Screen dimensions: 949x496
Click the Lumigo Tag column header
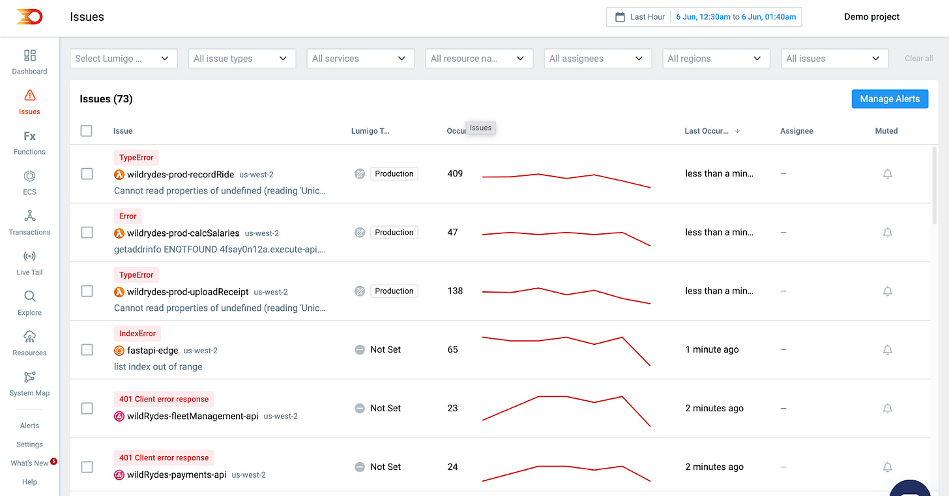[370, 131]
